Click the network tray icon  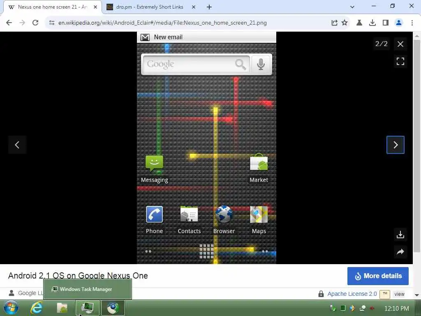coord(362,308)
